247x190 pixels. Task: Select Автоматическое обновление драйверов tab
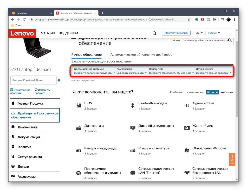coord(141,55)
